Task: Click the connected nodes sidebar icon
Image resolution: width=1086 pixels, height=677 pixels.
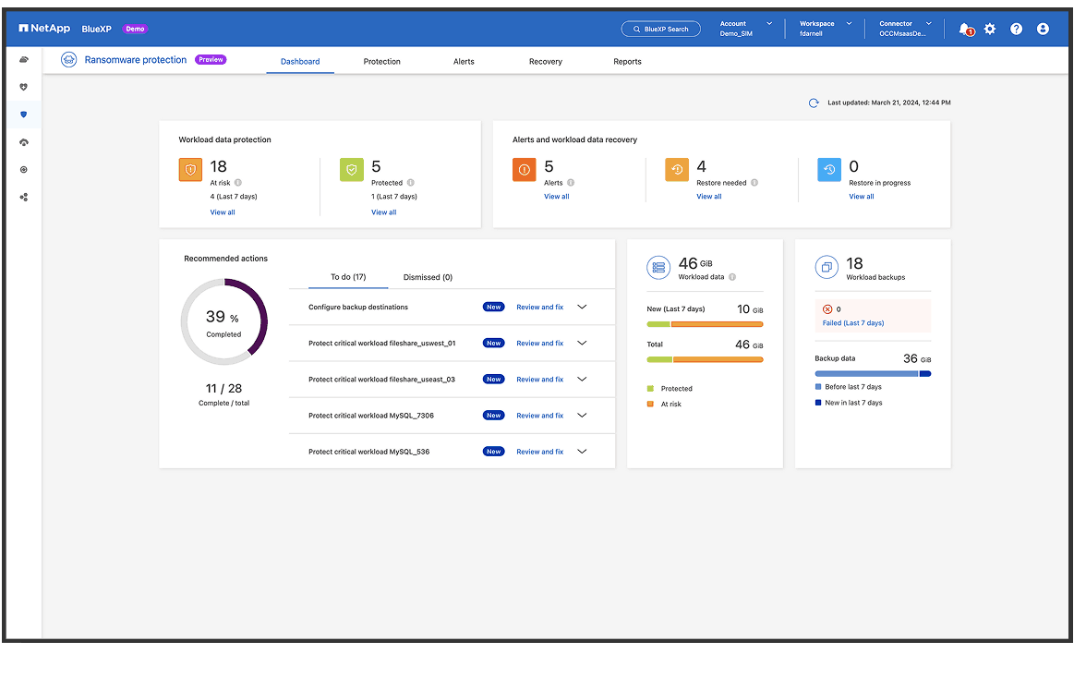Action: [24, 199]
